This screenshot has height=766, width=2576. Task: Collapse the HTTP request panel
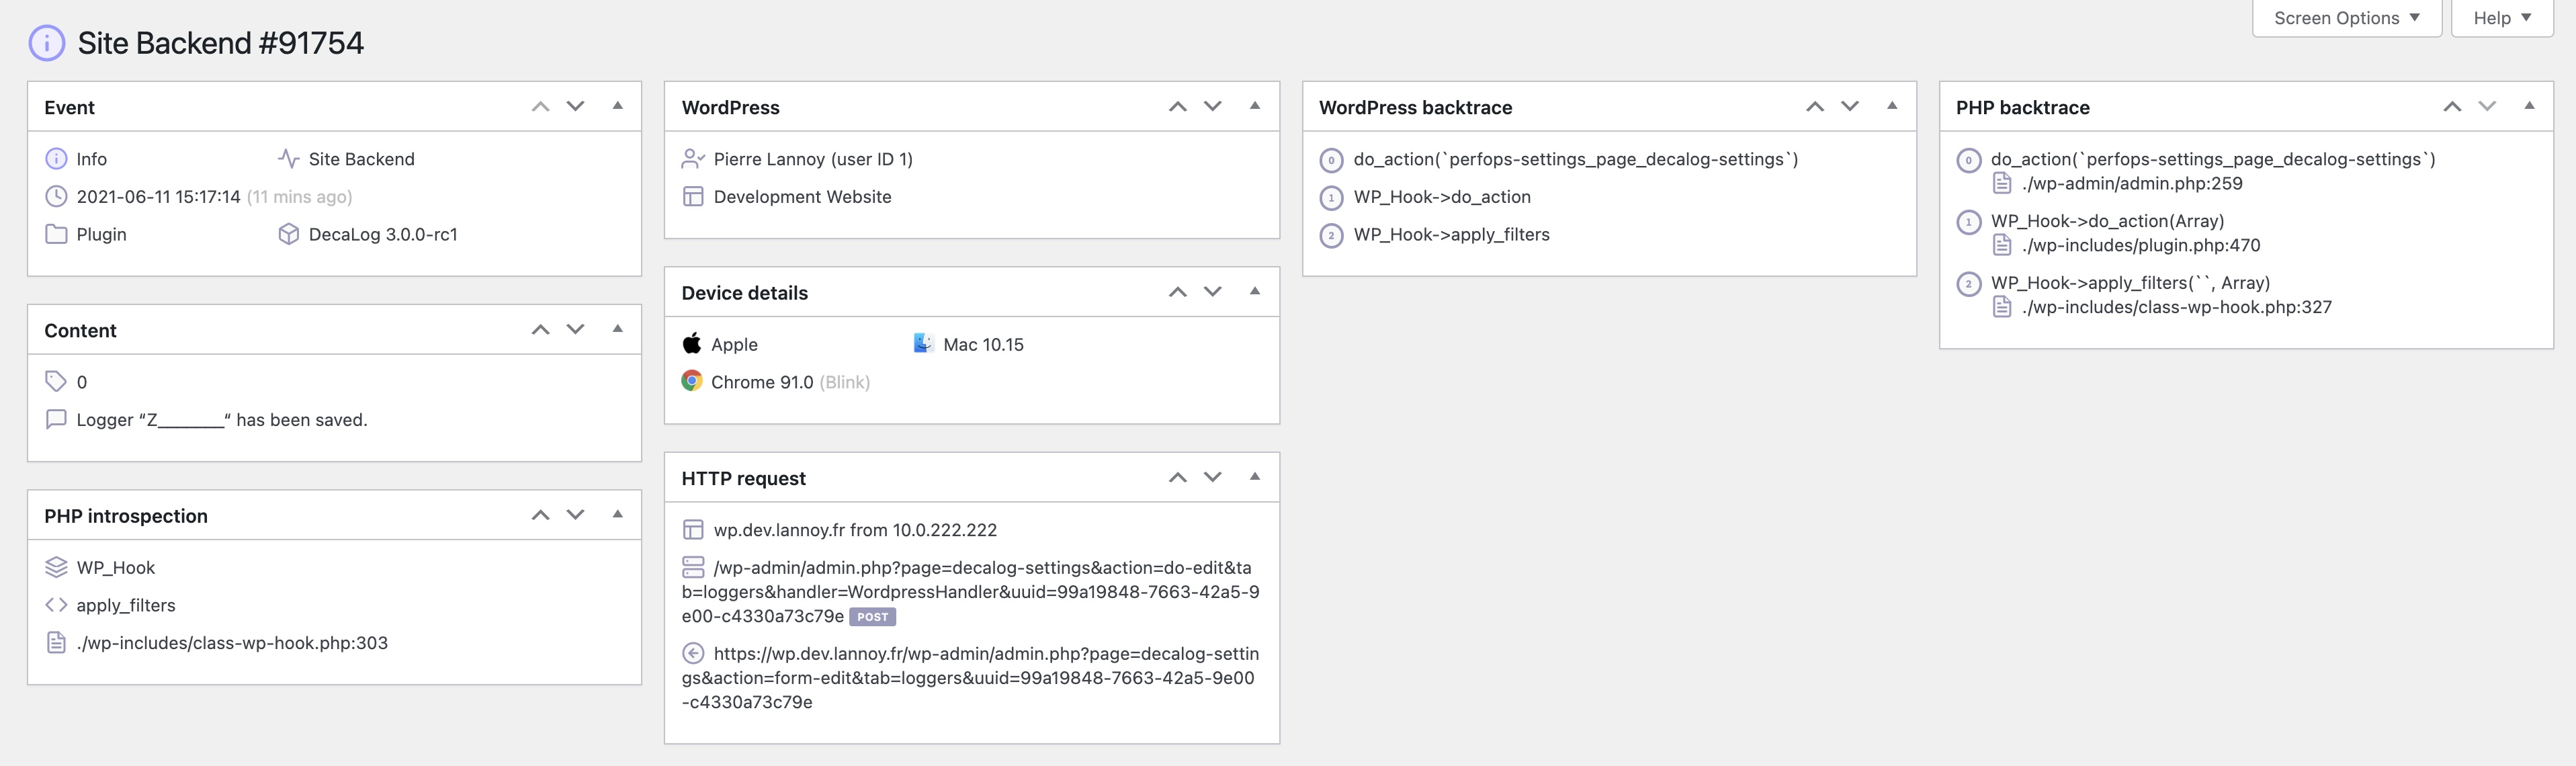[x=1254, y=477]
